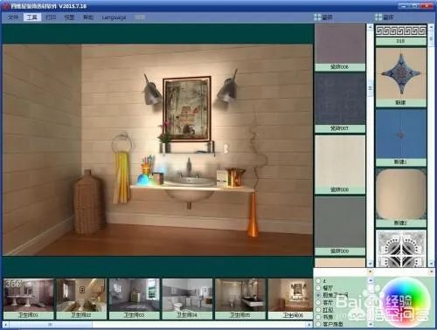Click the plain tile list scroll-down arrow
Screen dimensions: 437x330
point(371,264)
